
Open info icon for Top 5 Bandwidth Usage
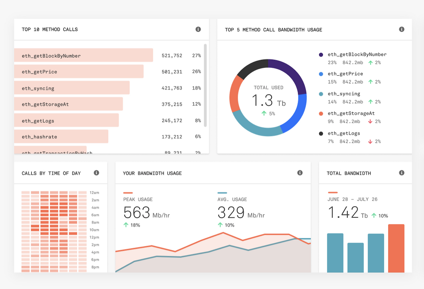click(x=401, y=29)
